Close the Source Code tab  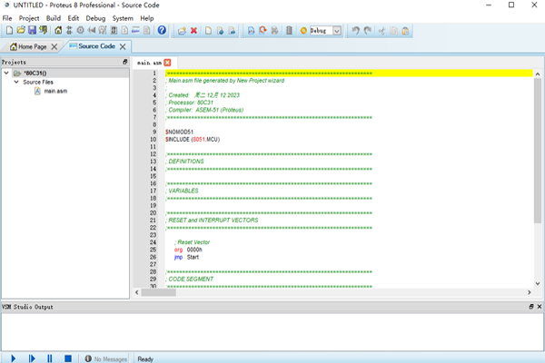[x=123, y=47]
